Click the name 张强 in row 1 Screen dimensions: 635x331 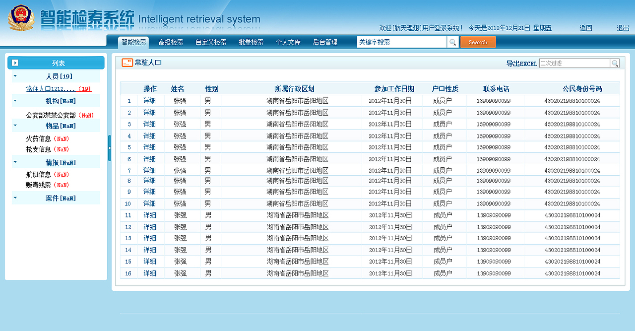point(180,101)
